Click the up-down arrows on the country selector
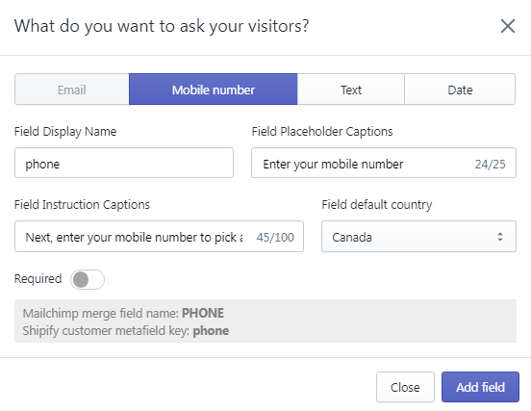Image resolution: width=531 pixels, height=411 pixels. [x=500, y=237]
